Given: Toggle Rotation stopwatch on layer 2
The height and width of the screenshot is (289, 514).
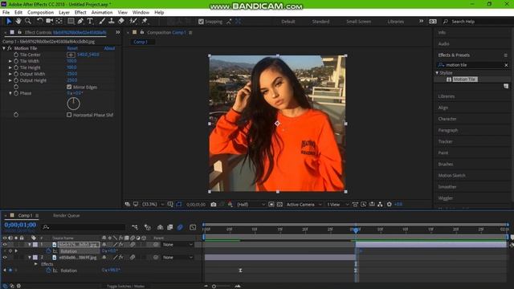Looking at the screenshot, I should click(x=48, y=271).
